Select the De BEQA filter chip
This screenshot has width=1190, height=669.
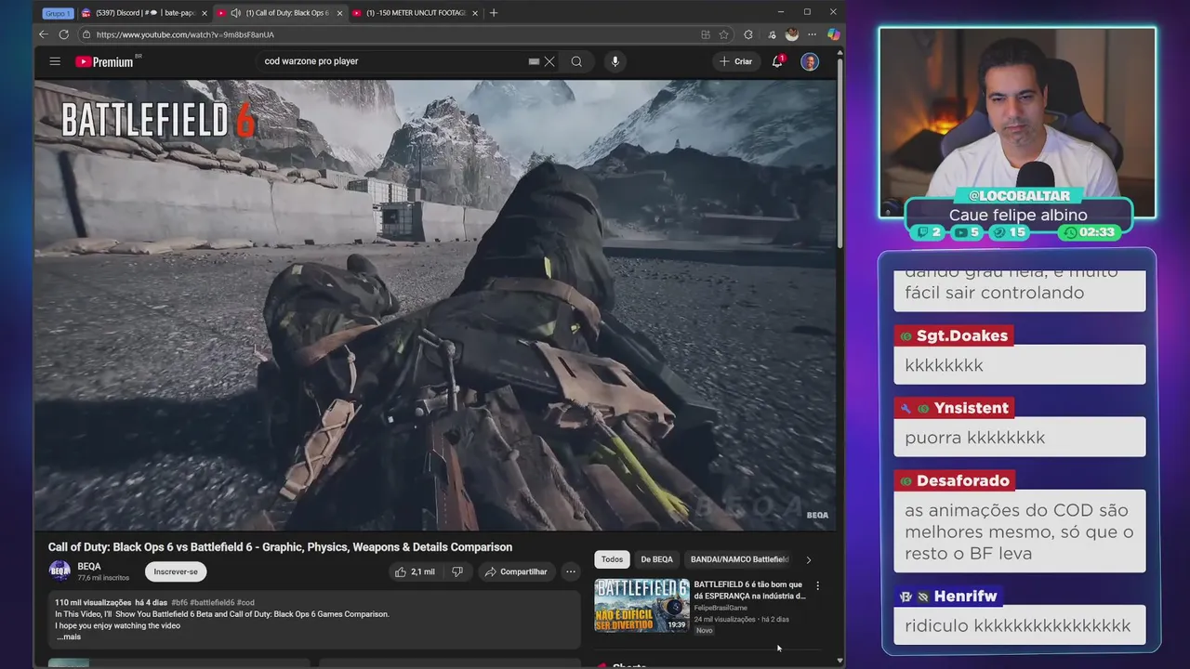pyautogui.click(x=656, y=559)
